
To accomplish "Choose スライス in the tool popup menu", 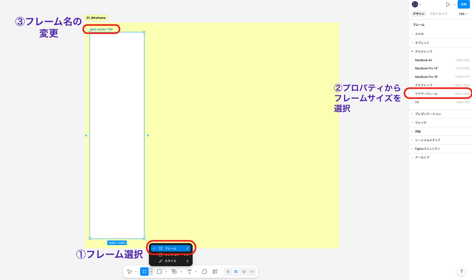I will 171,261.
